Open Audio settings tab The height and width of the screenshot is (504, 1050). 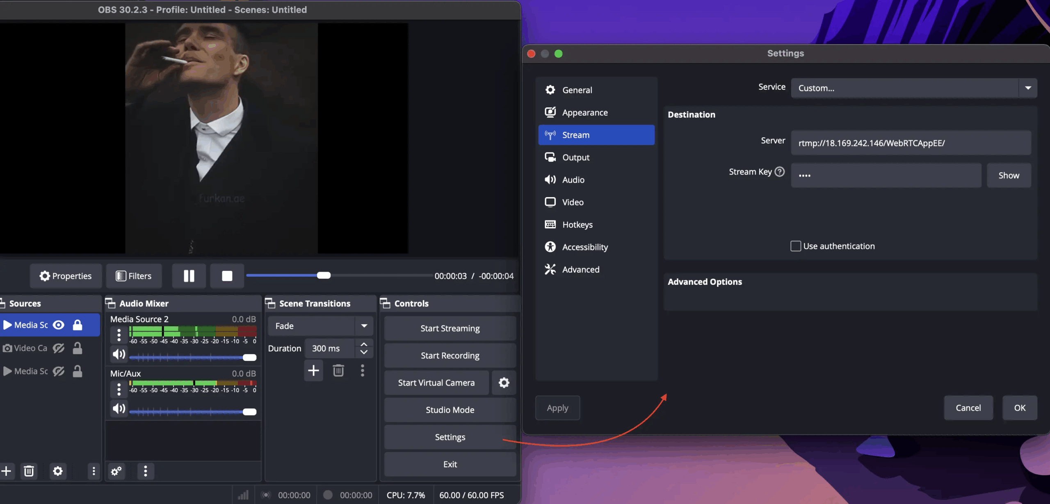[x=596, y=180]
